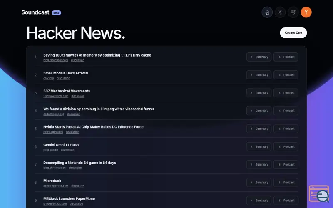Open discussion for Microduck
This screenshot has width=333, height=208.
click(78, 186)
